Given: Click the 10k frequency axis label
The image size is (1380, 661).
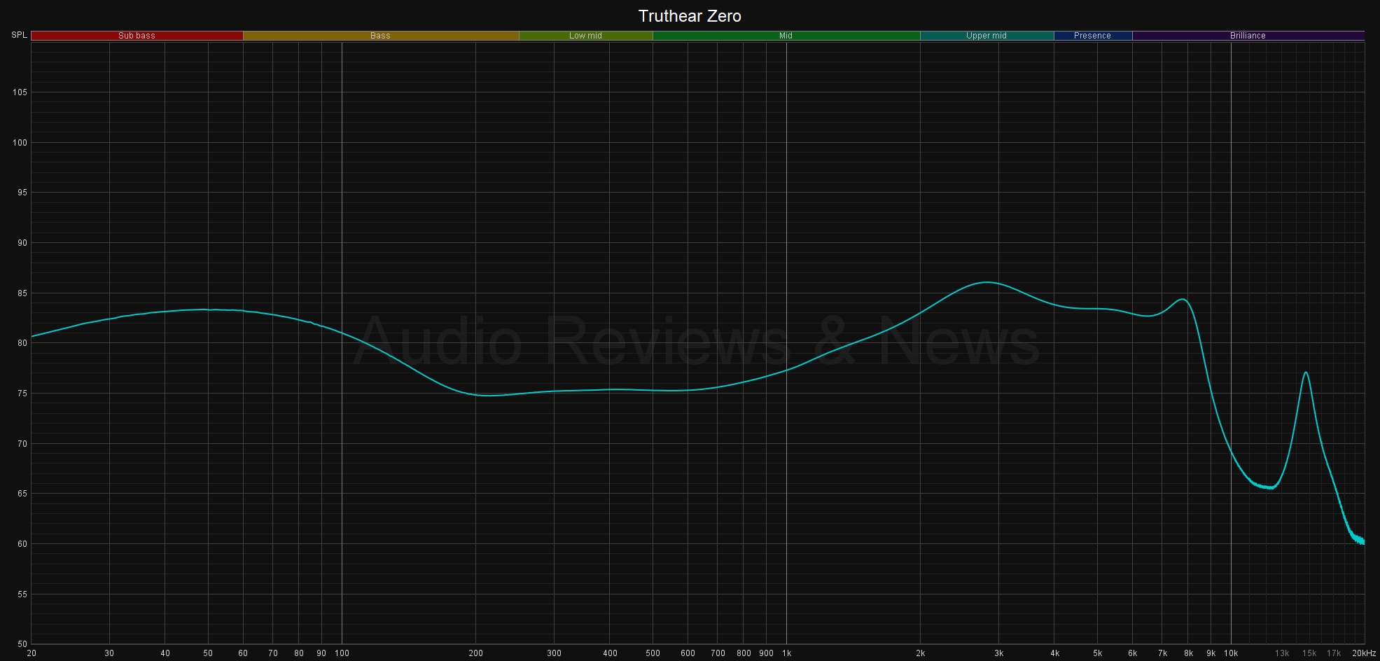Looking at the screenshot, I should coord(1231,653).
